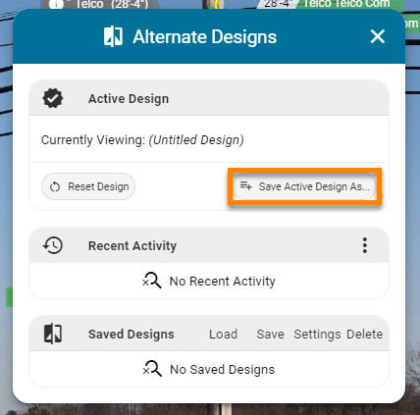Image resolution: width=420 pixels, height=415 pixels.
Task: Click the Settings column header
Action: pyautogui.click(x=317, y=335)
